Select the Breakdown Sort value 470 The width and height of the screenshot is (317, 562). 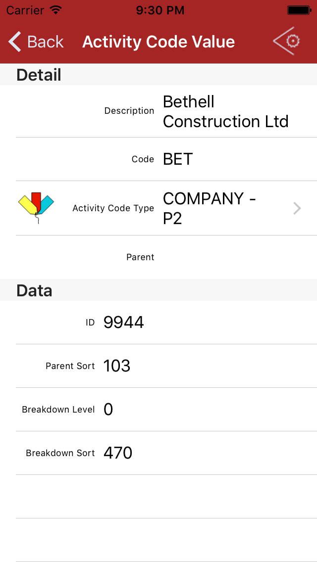point(118,453)
